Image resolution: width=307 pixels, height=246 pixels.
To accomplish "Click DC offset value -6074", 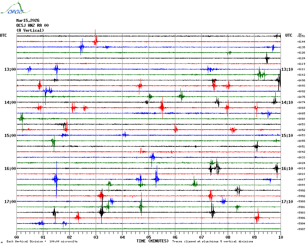I will click(301, 102).
